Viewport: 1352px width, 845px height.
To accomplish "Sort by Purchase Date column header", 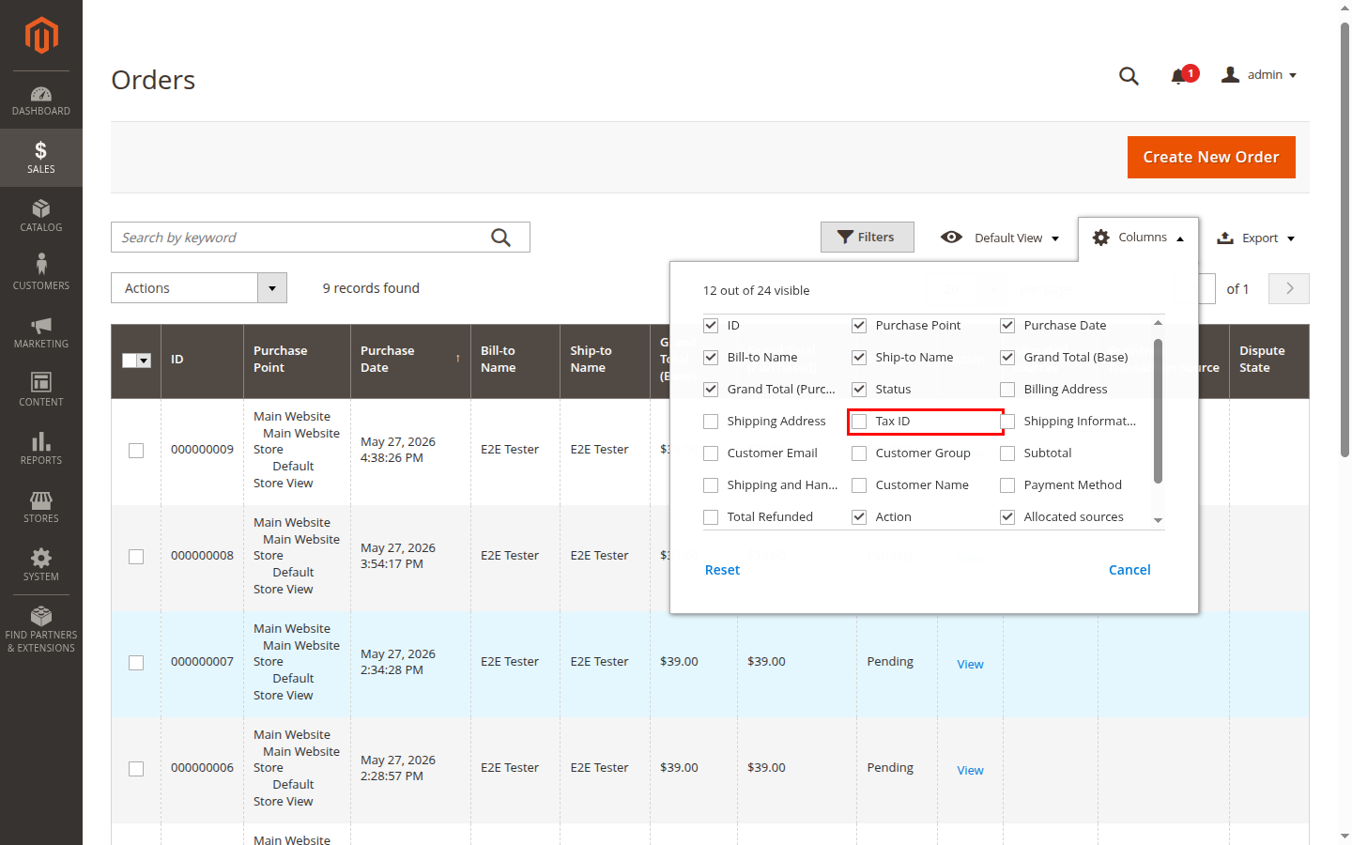I will [x=410, y=361].
